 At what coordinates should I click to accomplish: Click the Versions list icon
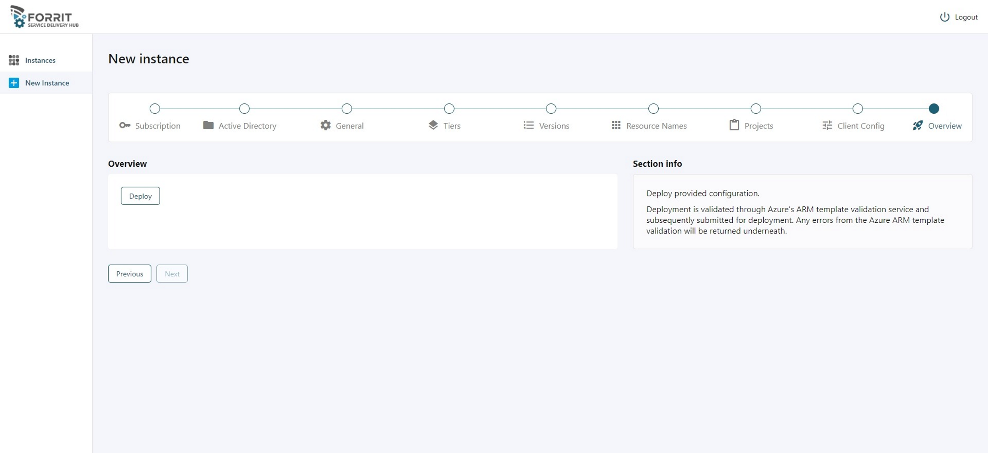tap(529, 125)
